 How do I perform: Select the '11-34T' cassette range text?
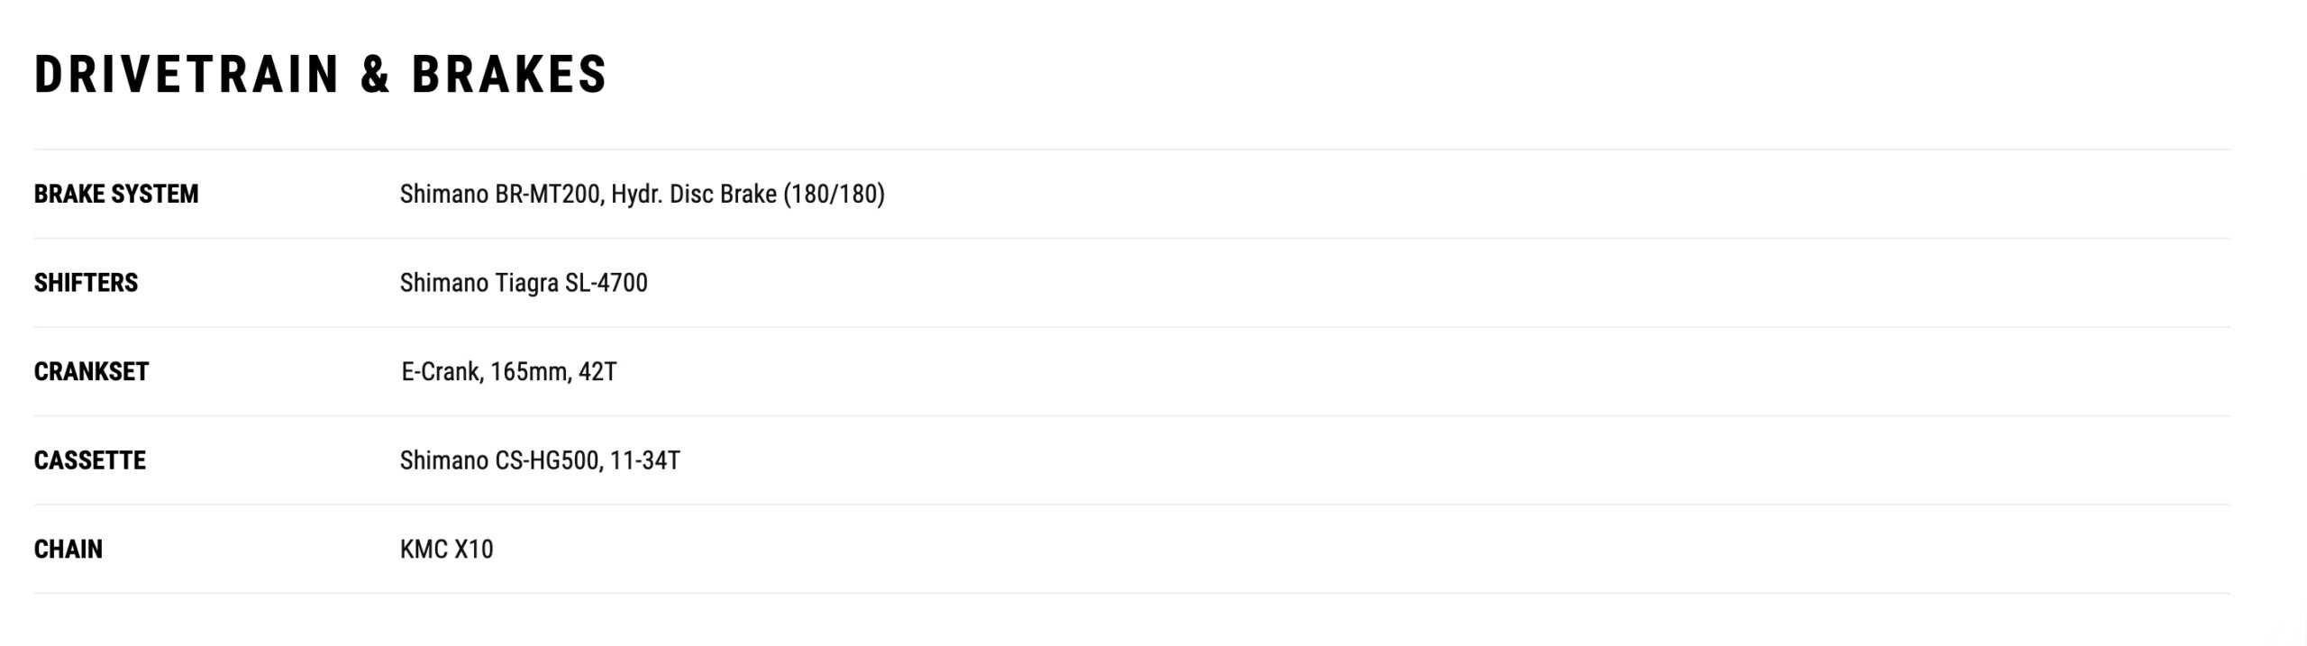(644, 460)
